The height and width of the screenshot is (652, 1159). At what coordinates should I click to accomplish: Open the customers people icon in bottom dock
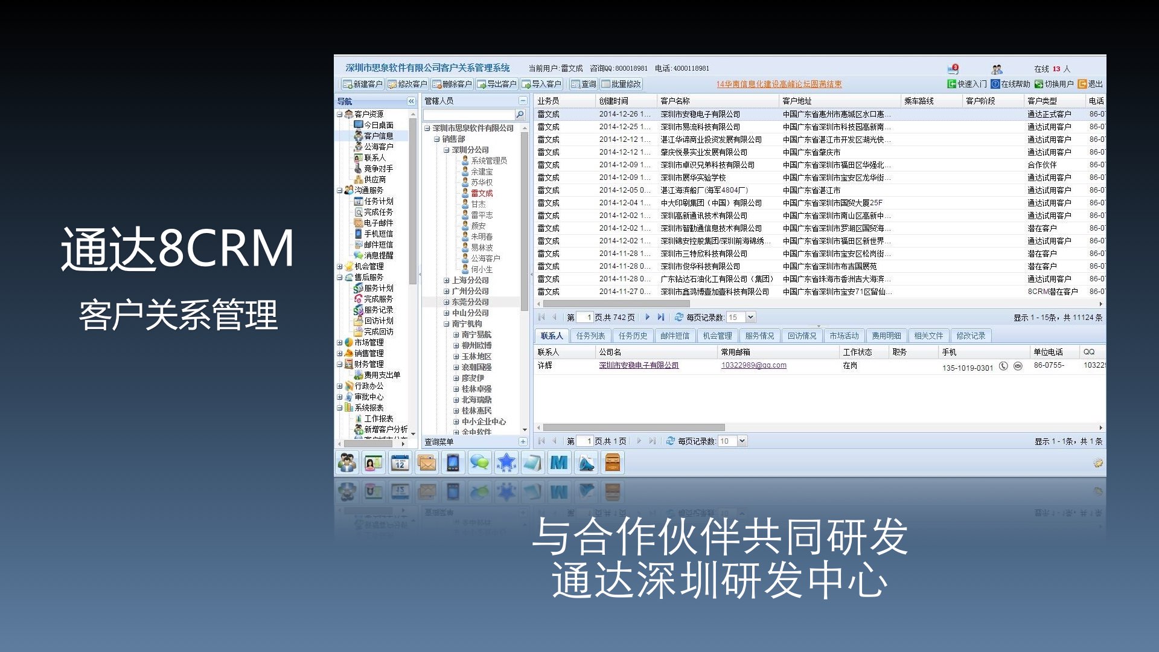[x=347, y=463]
